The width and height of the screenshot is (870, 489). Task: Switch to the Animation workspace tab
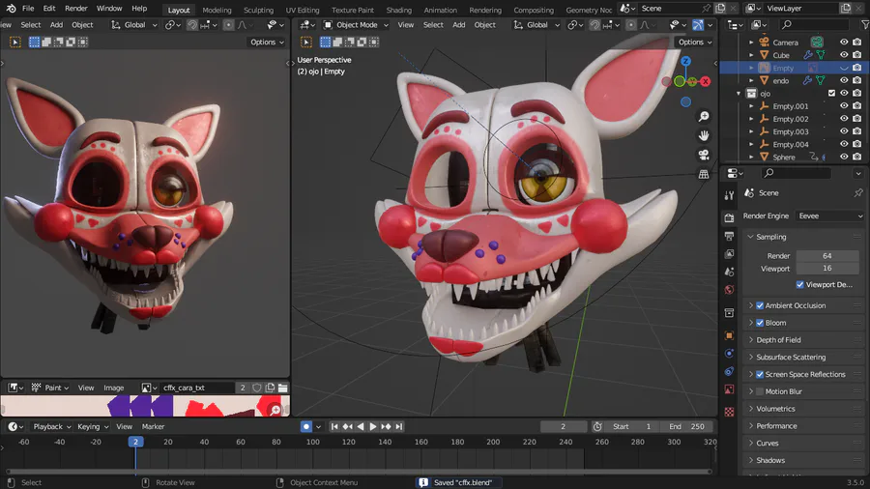(x=440, y=10)
